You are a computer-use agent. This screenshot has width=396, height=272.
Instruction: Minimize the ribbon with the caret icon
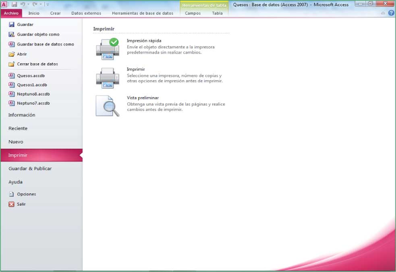click(383, 13)
